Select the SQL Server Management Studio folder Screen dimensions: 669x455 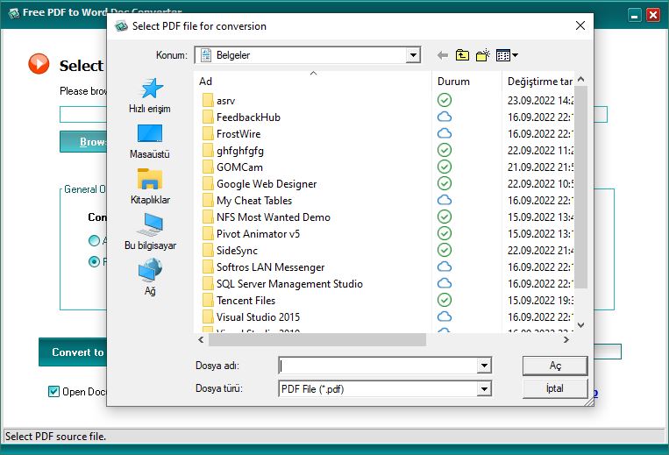pos(282,283)
